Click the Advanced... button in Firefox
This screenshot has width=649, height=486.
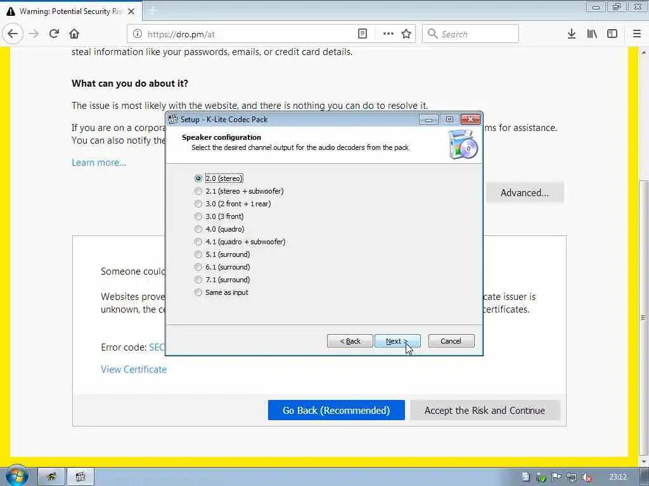pyautogui.click(x=524, y=192)
